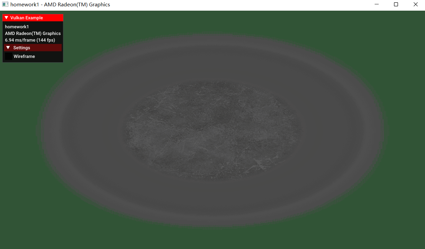This screenshot has height=249, width=425.
Task: Click the application icon in the title bar
Action: [x=5, y=4]
